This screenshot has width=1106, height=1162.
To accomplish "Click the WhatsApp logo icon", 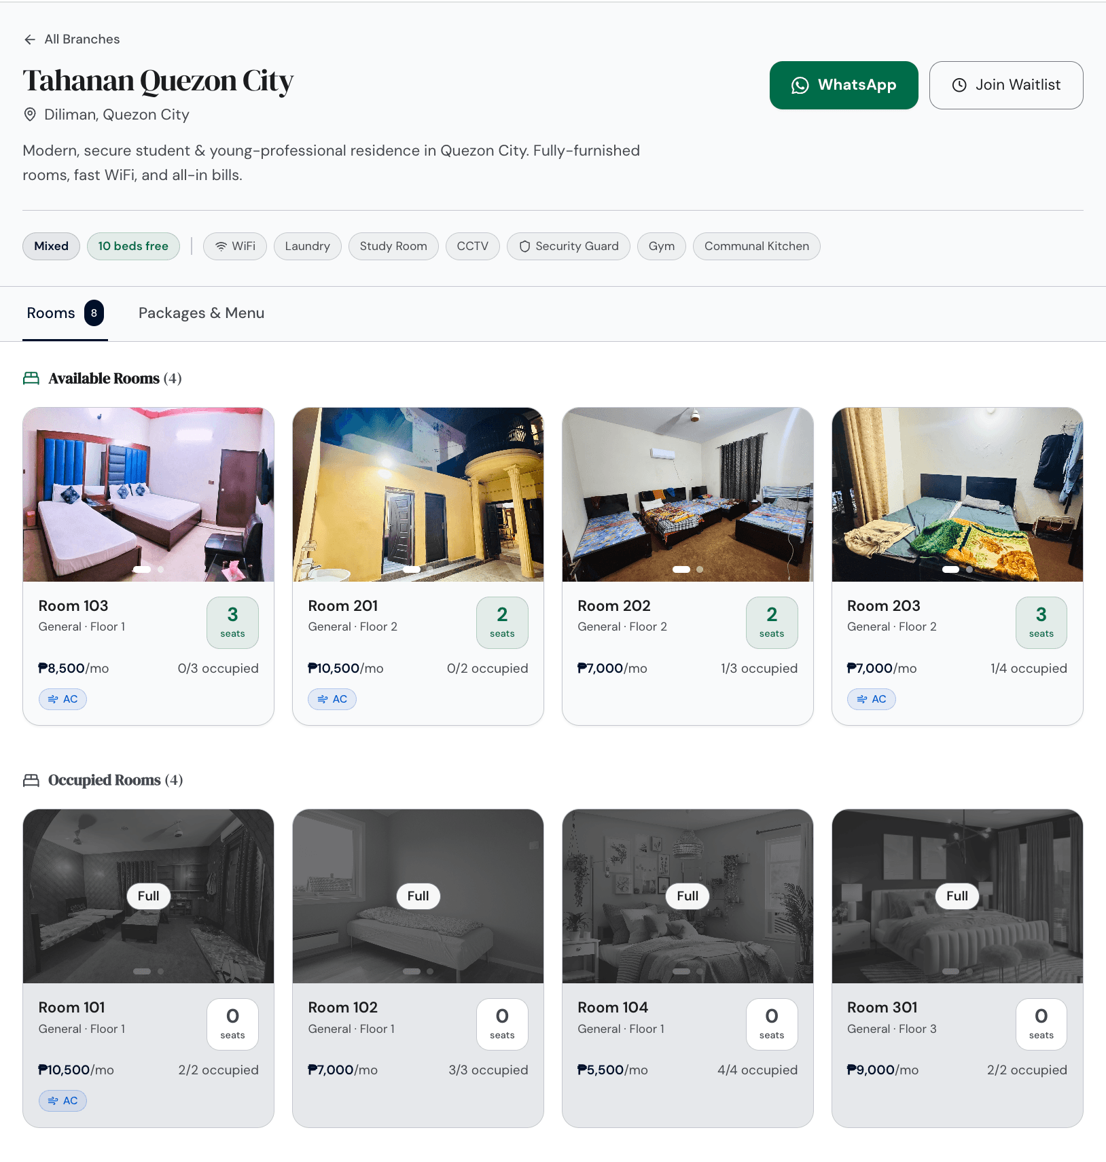I will [800, 85].
